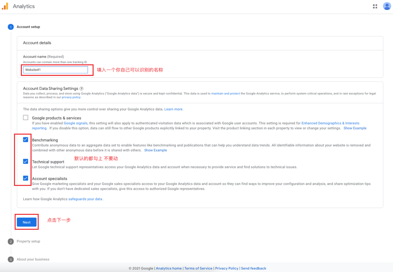Open the user account avatar
Viewport: 393px width, 272px height.
(387, 6)
